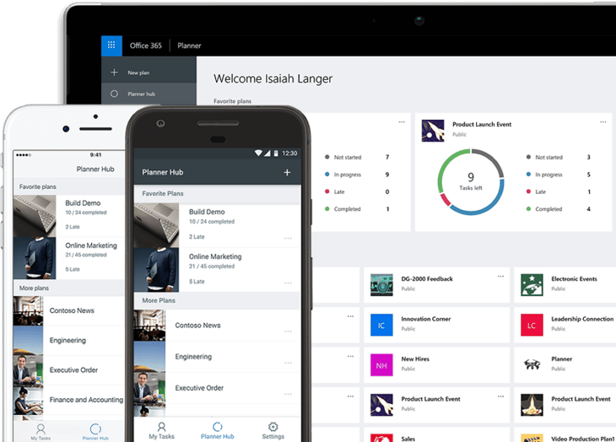Open Settings tab on Android phone

pos(273,431)
